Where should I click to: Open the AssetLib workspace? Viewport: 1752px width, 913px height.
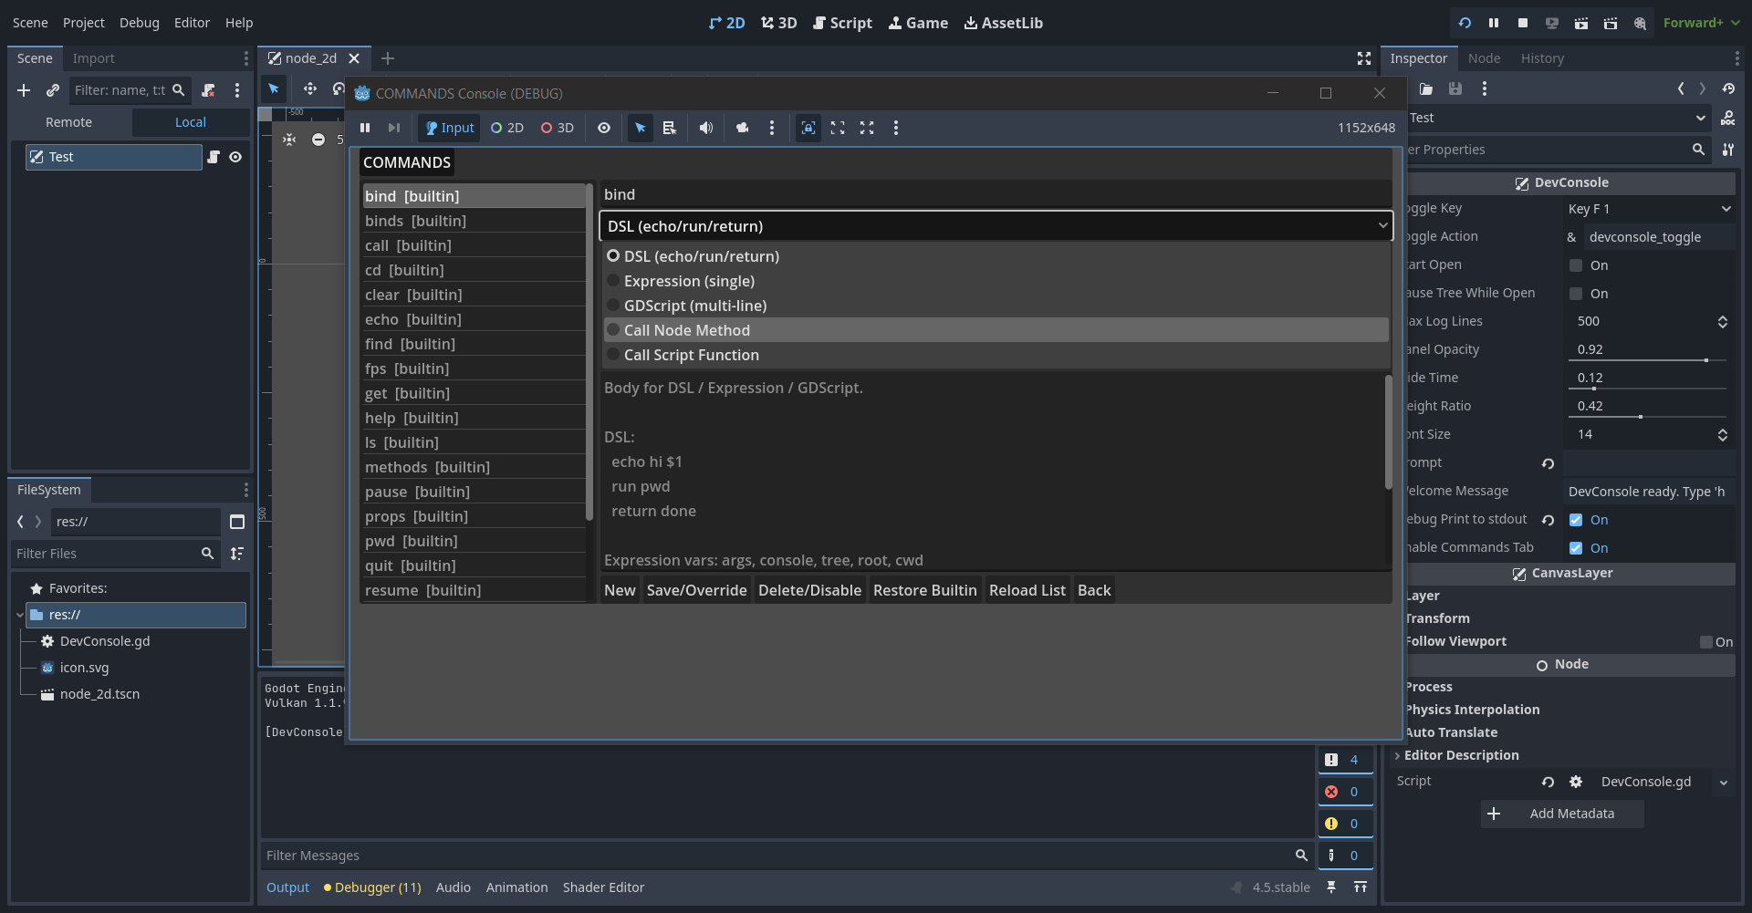1003,23
